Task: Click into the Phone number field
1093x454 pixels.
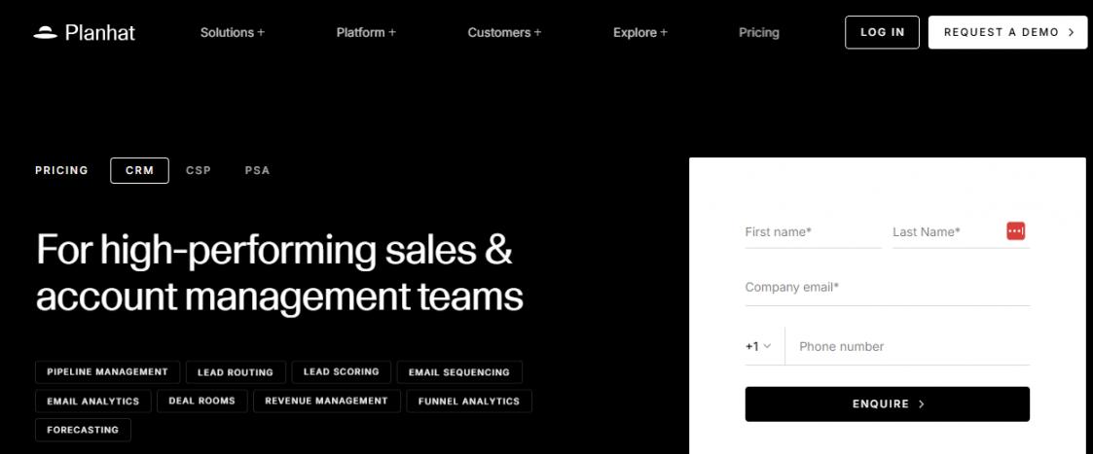Action: [x=907, y=346]
